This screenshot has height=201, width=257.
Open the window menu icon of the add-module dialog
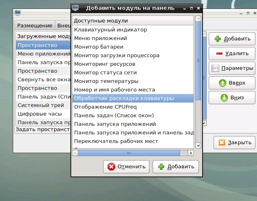[75, 8]
